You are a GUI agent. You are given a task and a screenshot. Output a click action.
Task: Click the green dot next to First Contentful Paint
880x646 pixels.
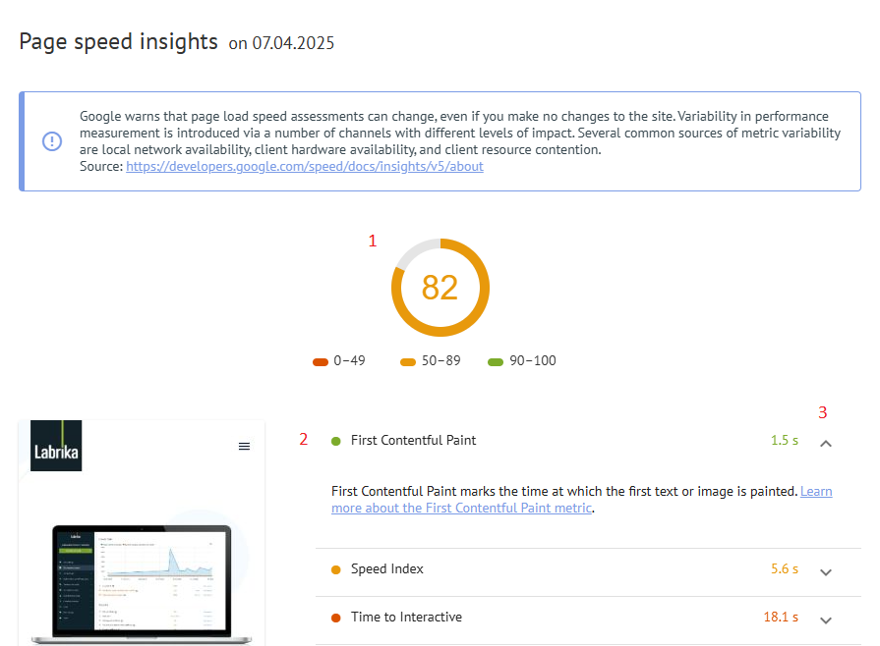pos(336,441)
